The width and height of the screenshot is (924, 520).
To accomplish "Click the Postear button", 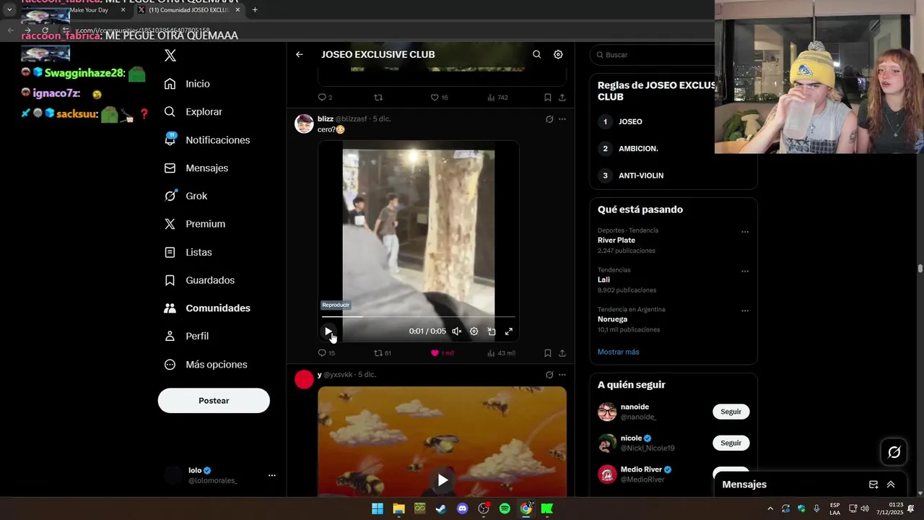I will tap(214, 401).
